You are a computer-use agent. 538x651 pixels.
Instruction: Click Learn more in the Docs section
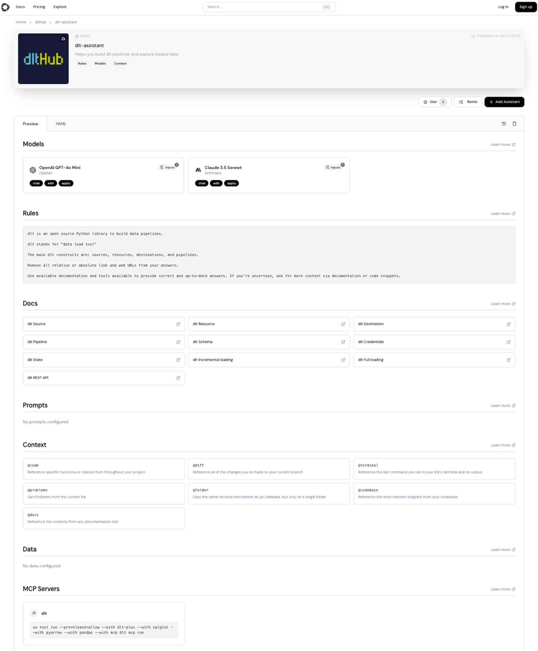point(503,304)
